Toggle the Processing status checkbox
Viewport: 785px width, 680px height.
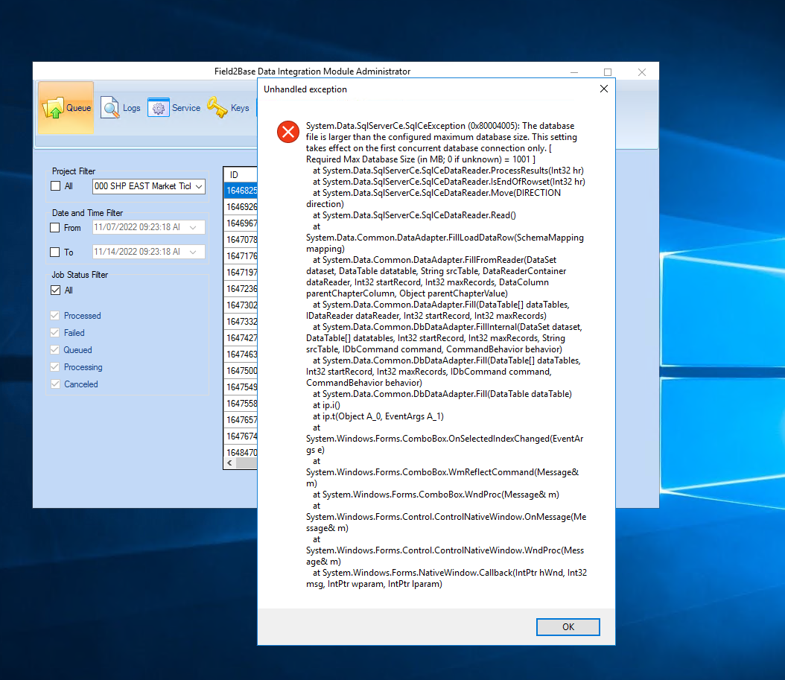(x=55, y=366)
